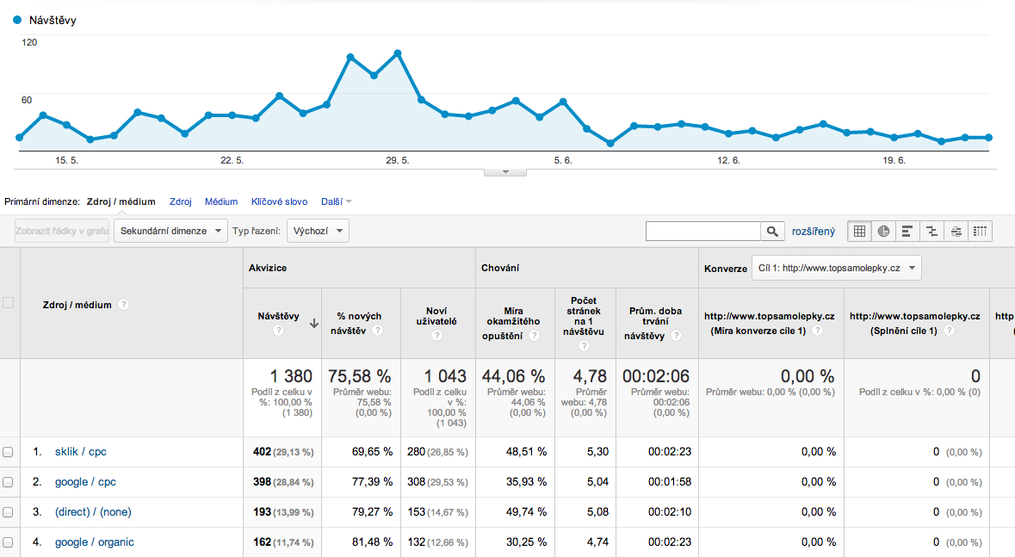Open the sklik / cpc source link
Screen dimensions: 1015x557
(x=81, y=452)
